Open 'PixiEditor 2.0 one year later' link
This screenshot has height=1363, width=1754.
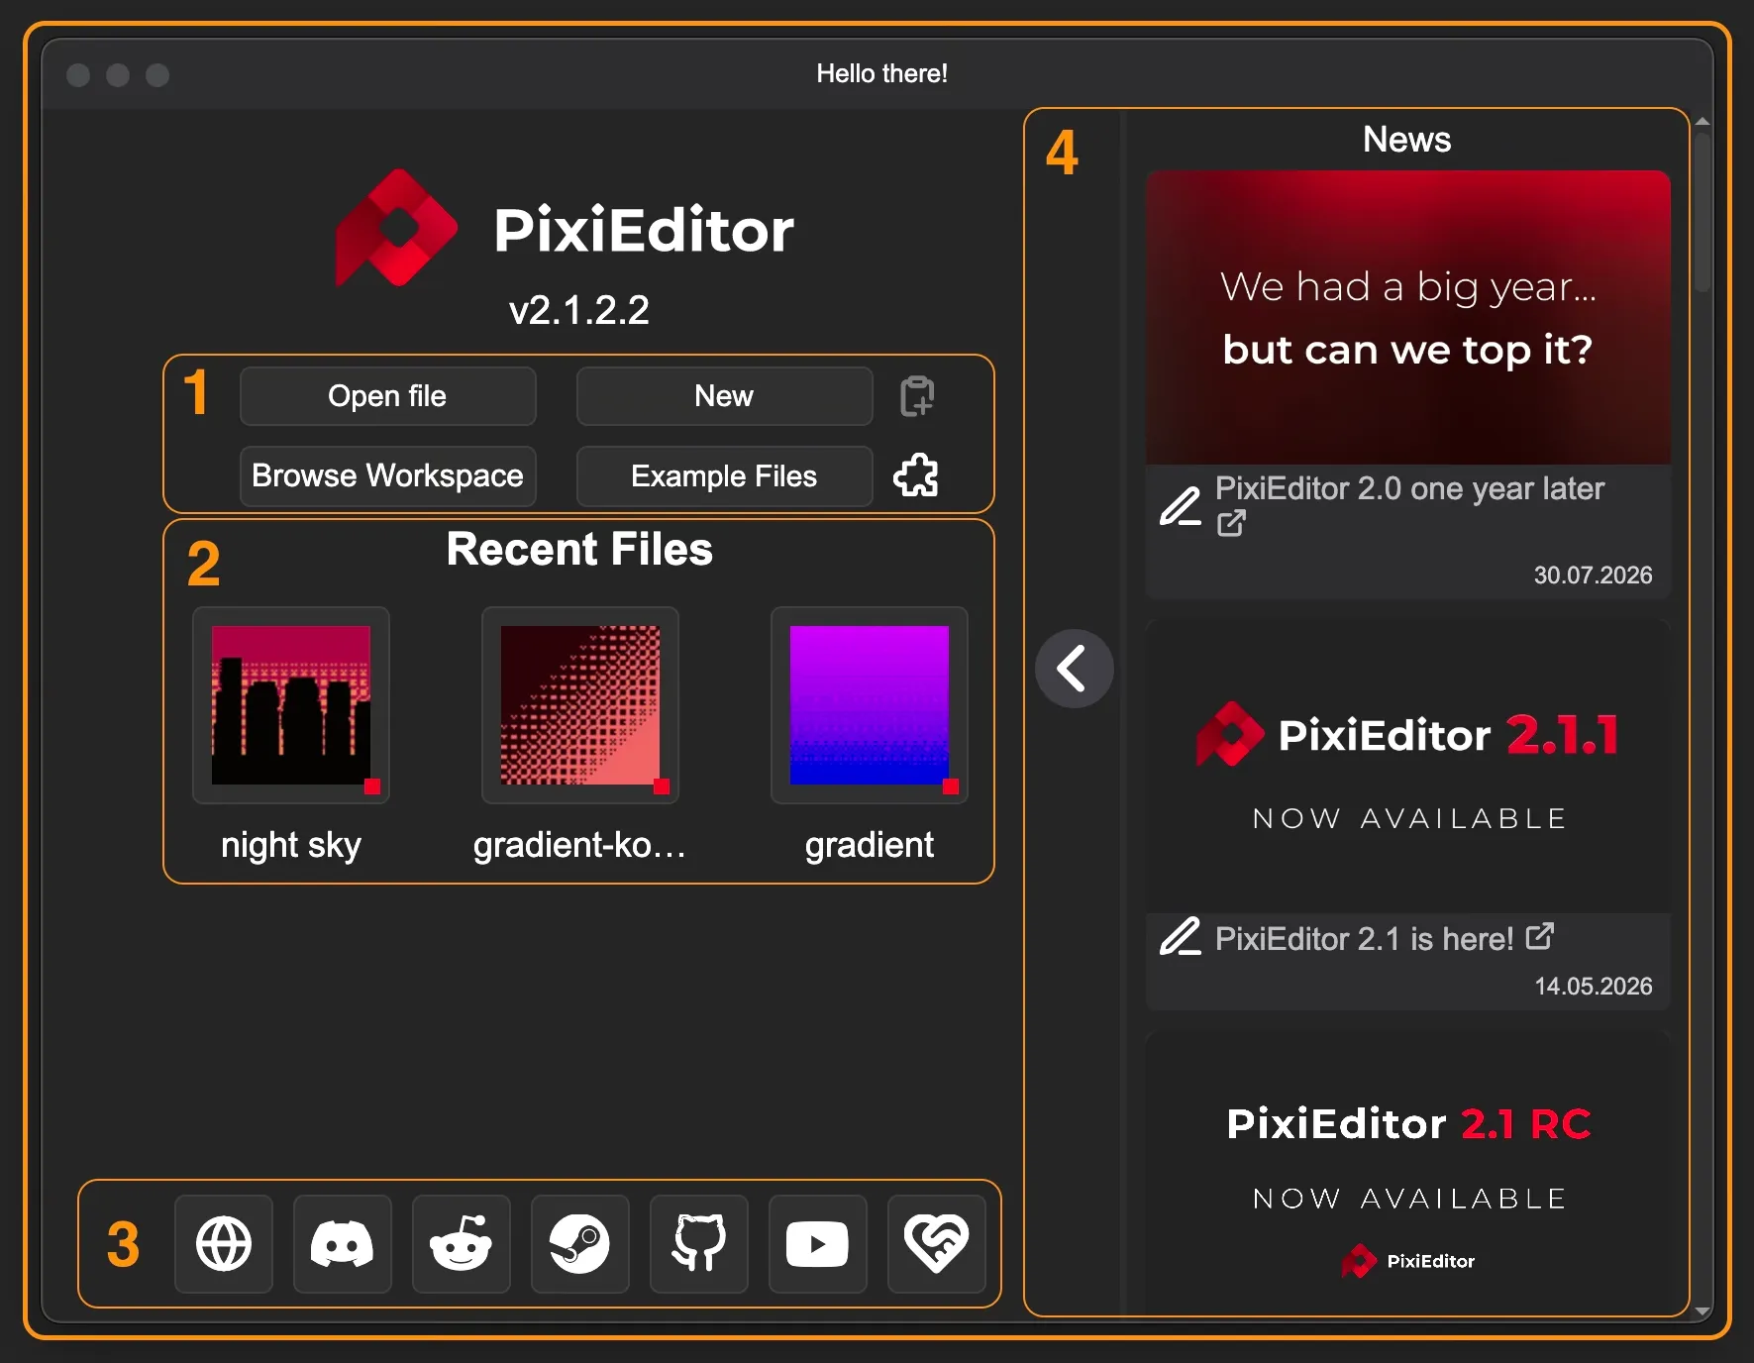[x=1409, y=488]
